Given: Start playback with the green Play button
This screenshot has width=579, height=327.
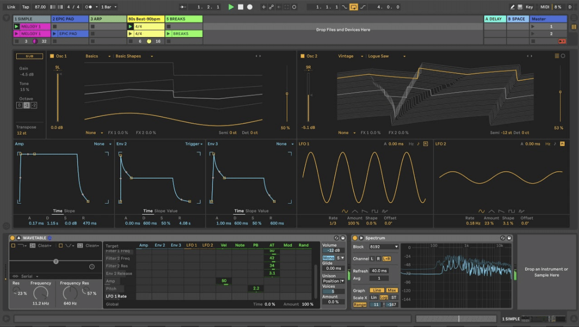Looking at the screenshot, I should click(x=231, y=7).
